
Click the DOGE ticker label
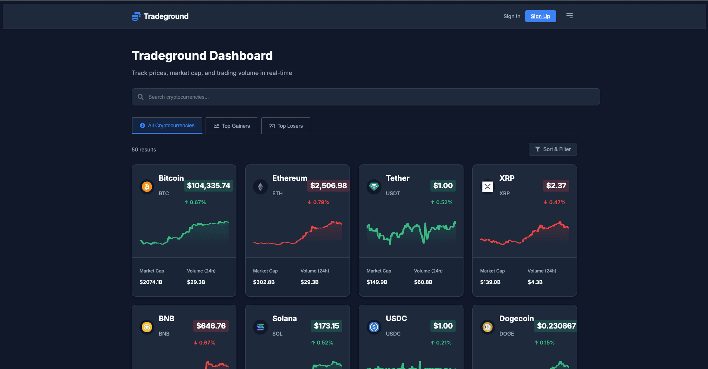coord(507,334)
